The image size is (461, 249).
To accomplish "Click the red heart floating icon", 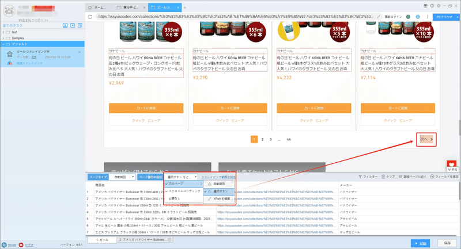I will [x=452, y=164].
